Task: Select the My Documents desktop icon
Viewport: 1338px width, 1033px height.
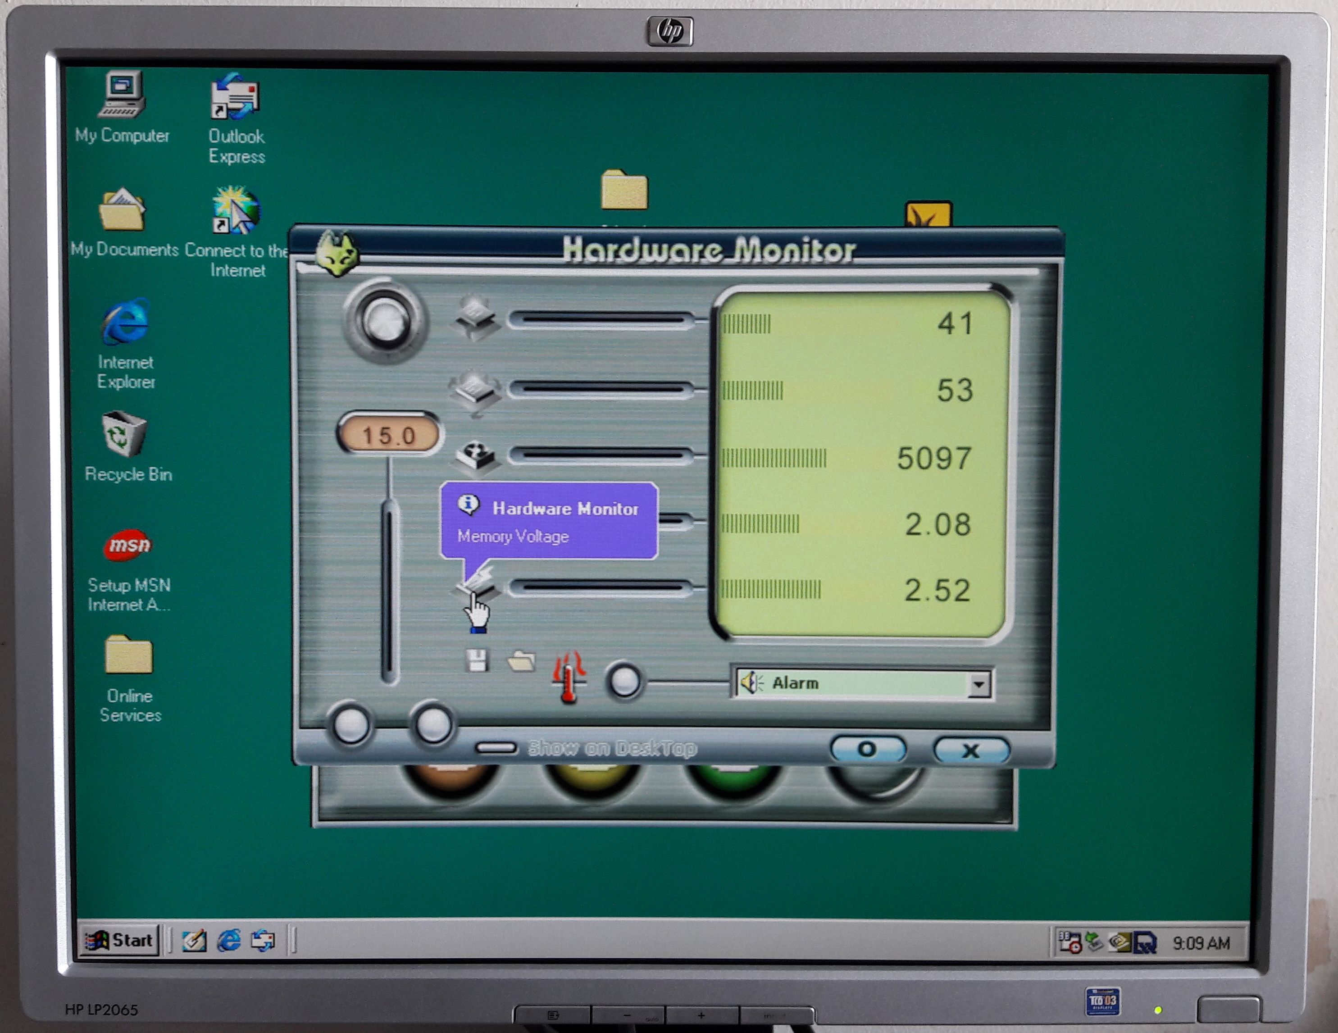Action: click(x=124, y=223)
